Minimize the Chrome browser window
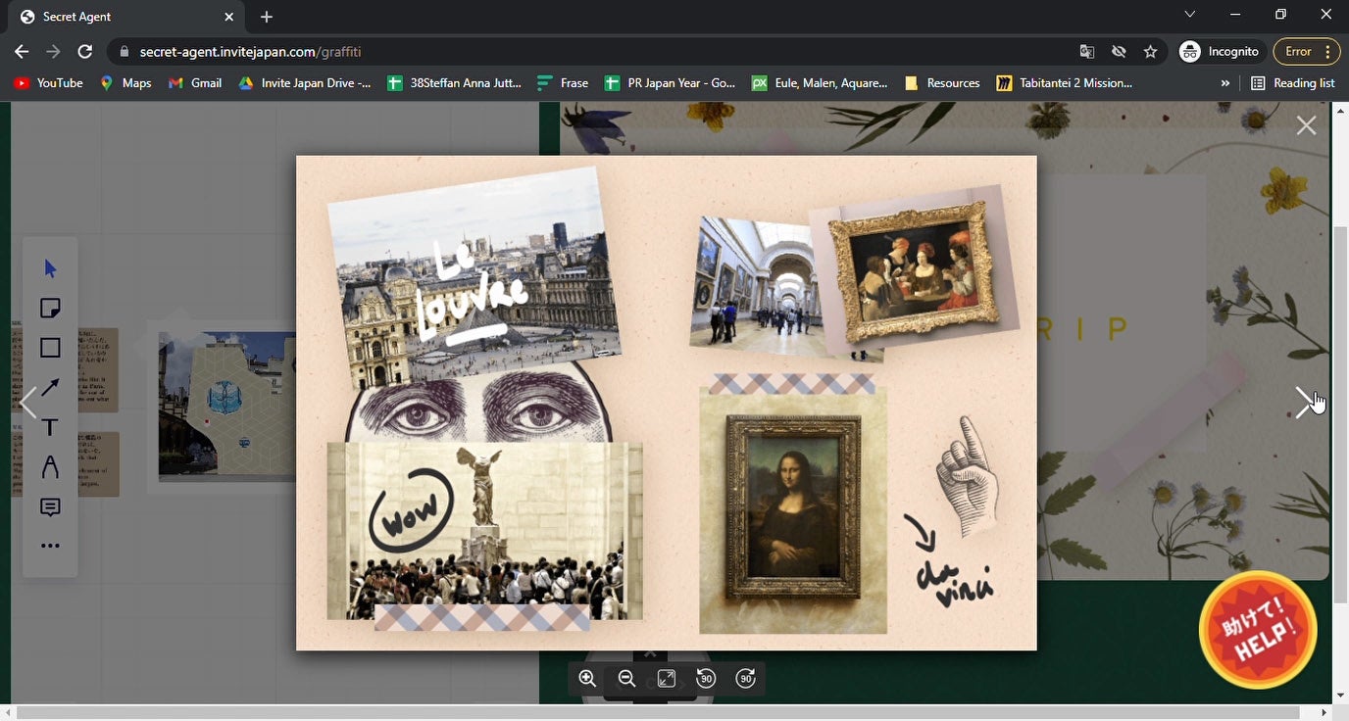This screenshot has height=721, width=1349. click(1235, 15)
